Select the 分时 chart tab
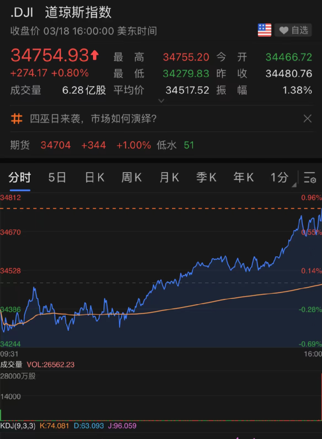The height and width of the screenshot is (439, 322). 20,177
